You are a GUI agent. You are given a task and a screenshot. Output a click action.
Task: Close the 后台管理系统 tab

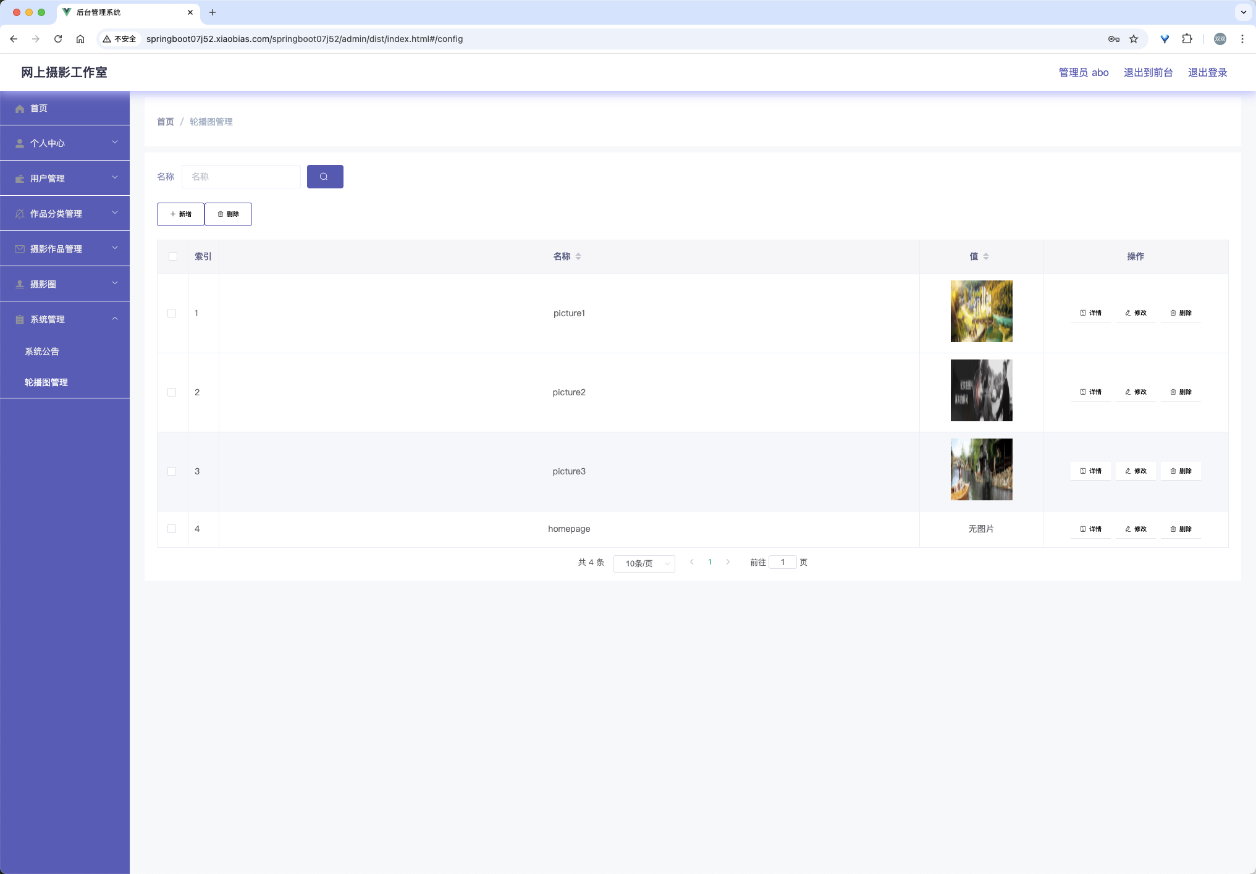(190, 12)
